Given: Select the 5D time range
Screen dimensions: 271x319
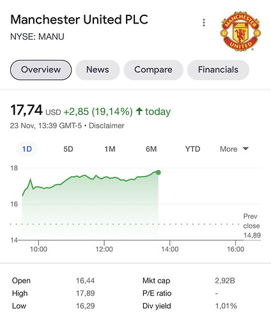Looking at the screenshot, I should click(68, 149).
